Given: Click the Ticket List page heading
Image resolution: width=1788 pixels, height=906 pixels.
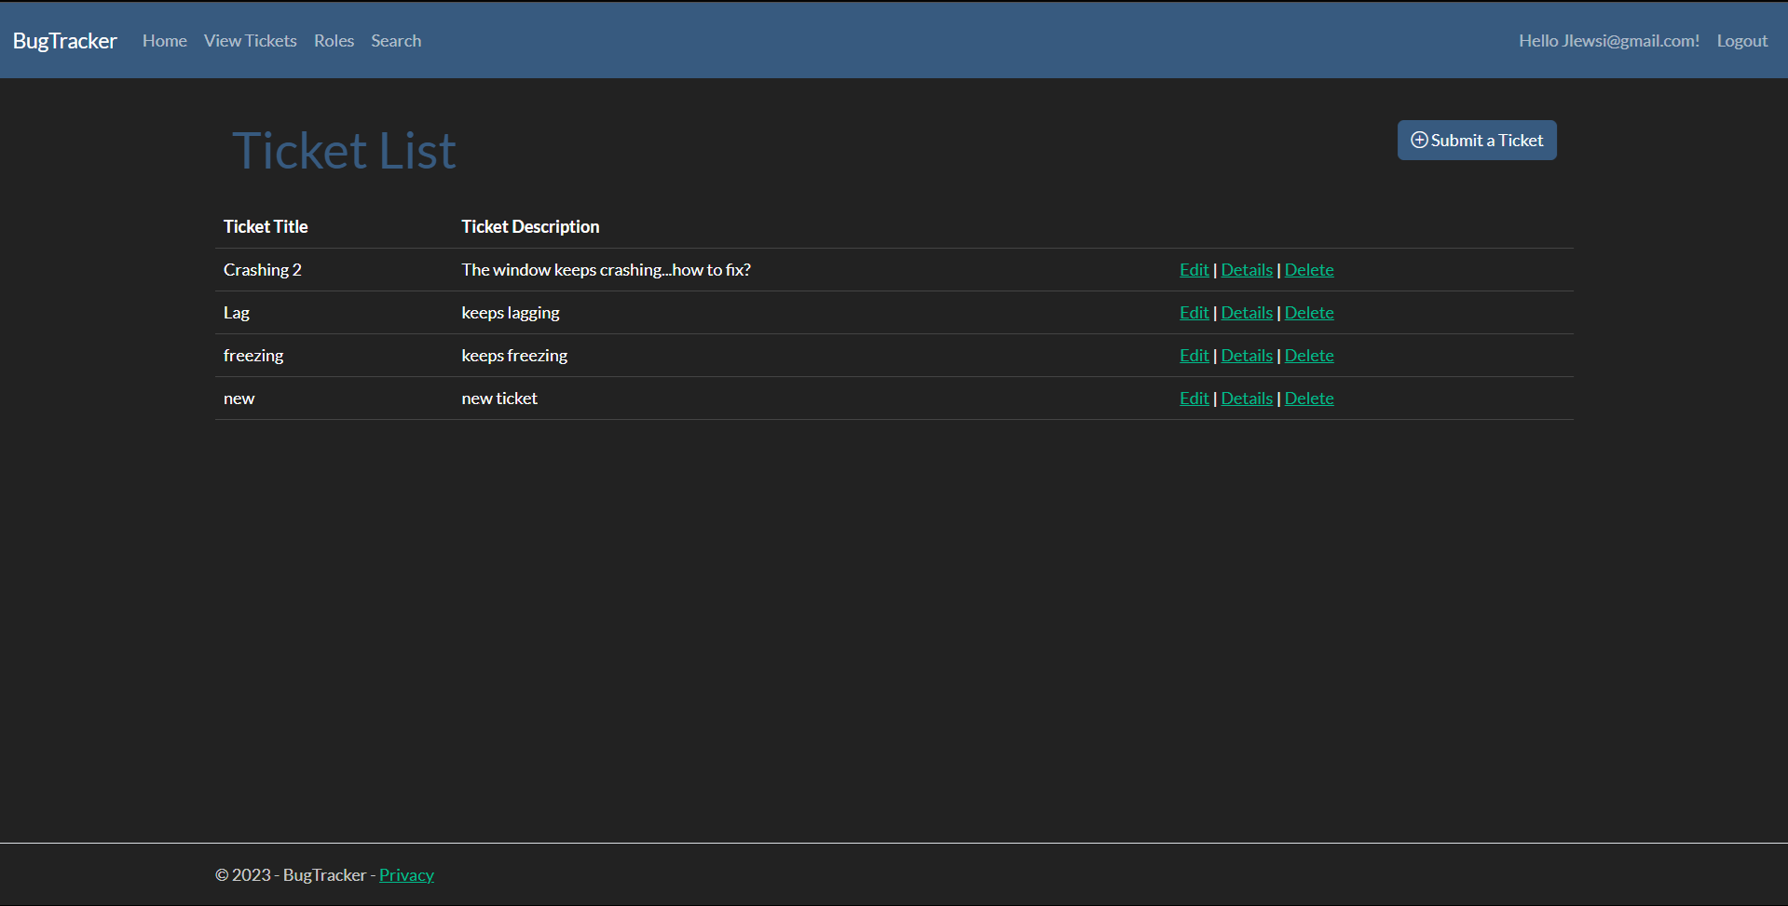Looking at the screenshot, I should [344, 151].
